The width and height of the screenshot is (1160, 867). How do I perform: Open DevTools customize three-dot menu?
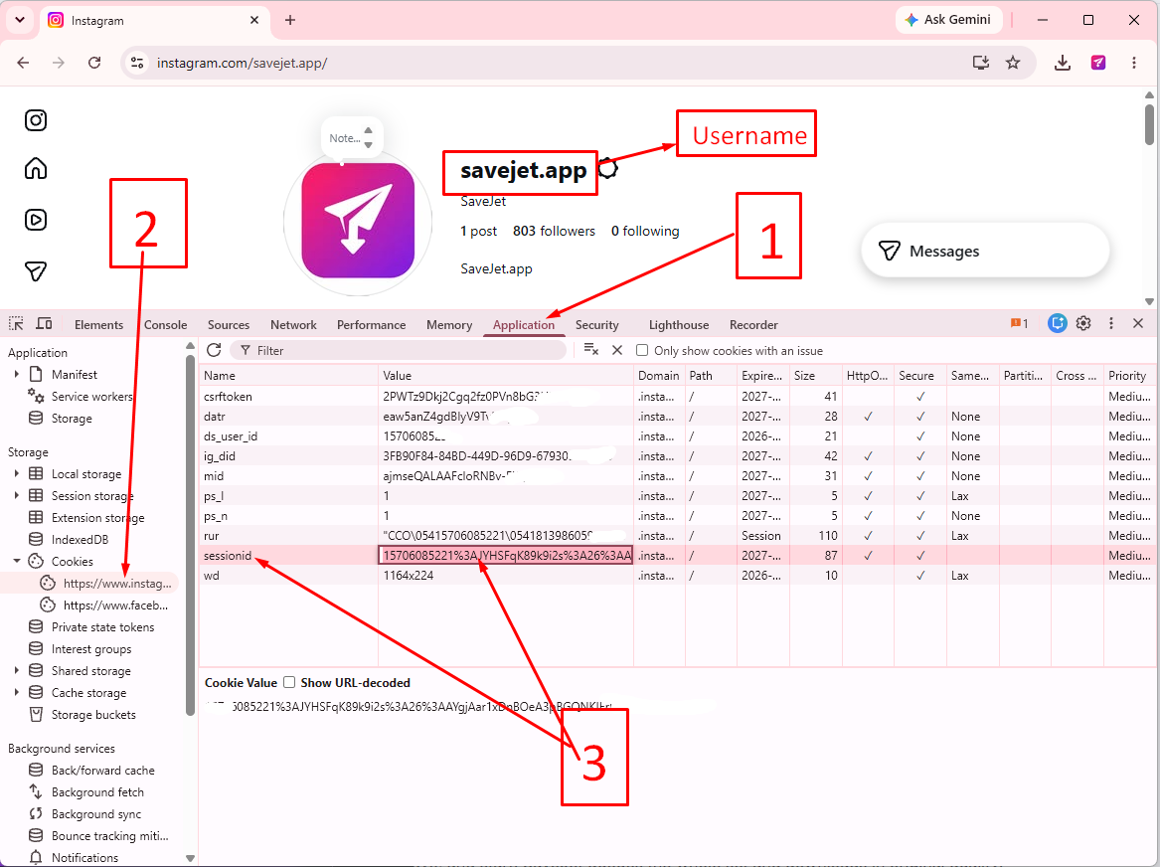(x=1111, y=323)
